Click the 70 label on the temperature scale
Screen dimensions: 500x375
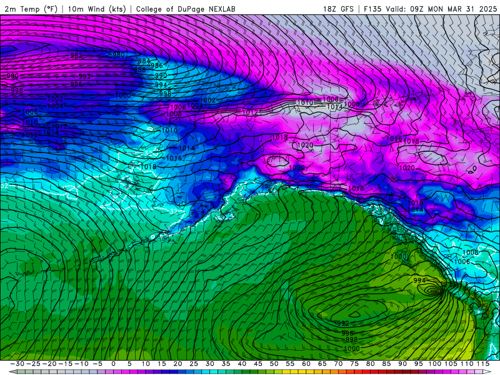(338, 364)
